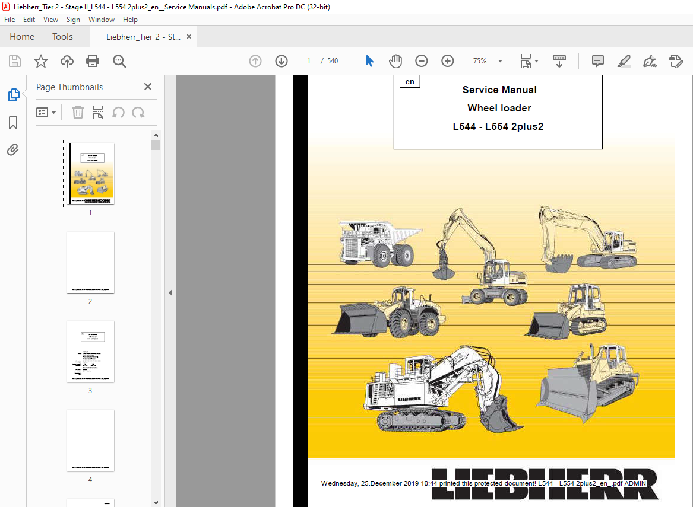Collapse the navigation pane arrow
Screen dimensions: 693x507
coord(170,292)
